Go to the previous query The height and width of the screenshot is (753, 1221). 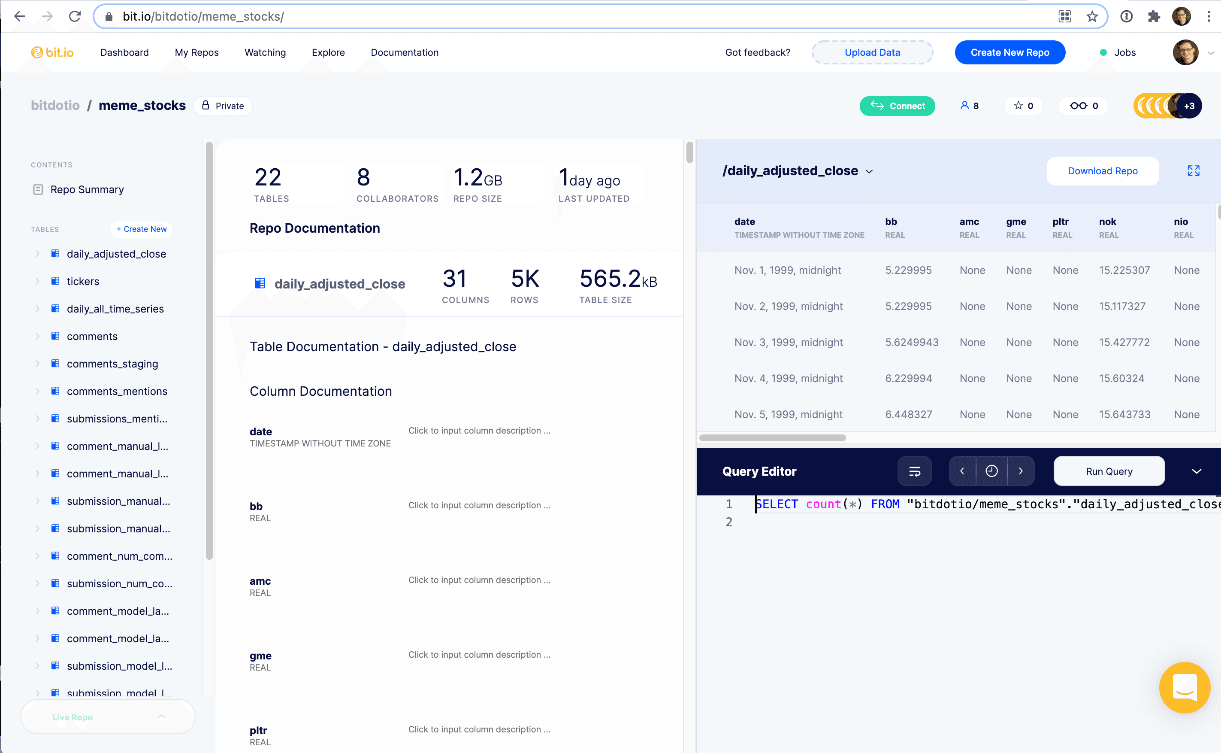(962, 471)
